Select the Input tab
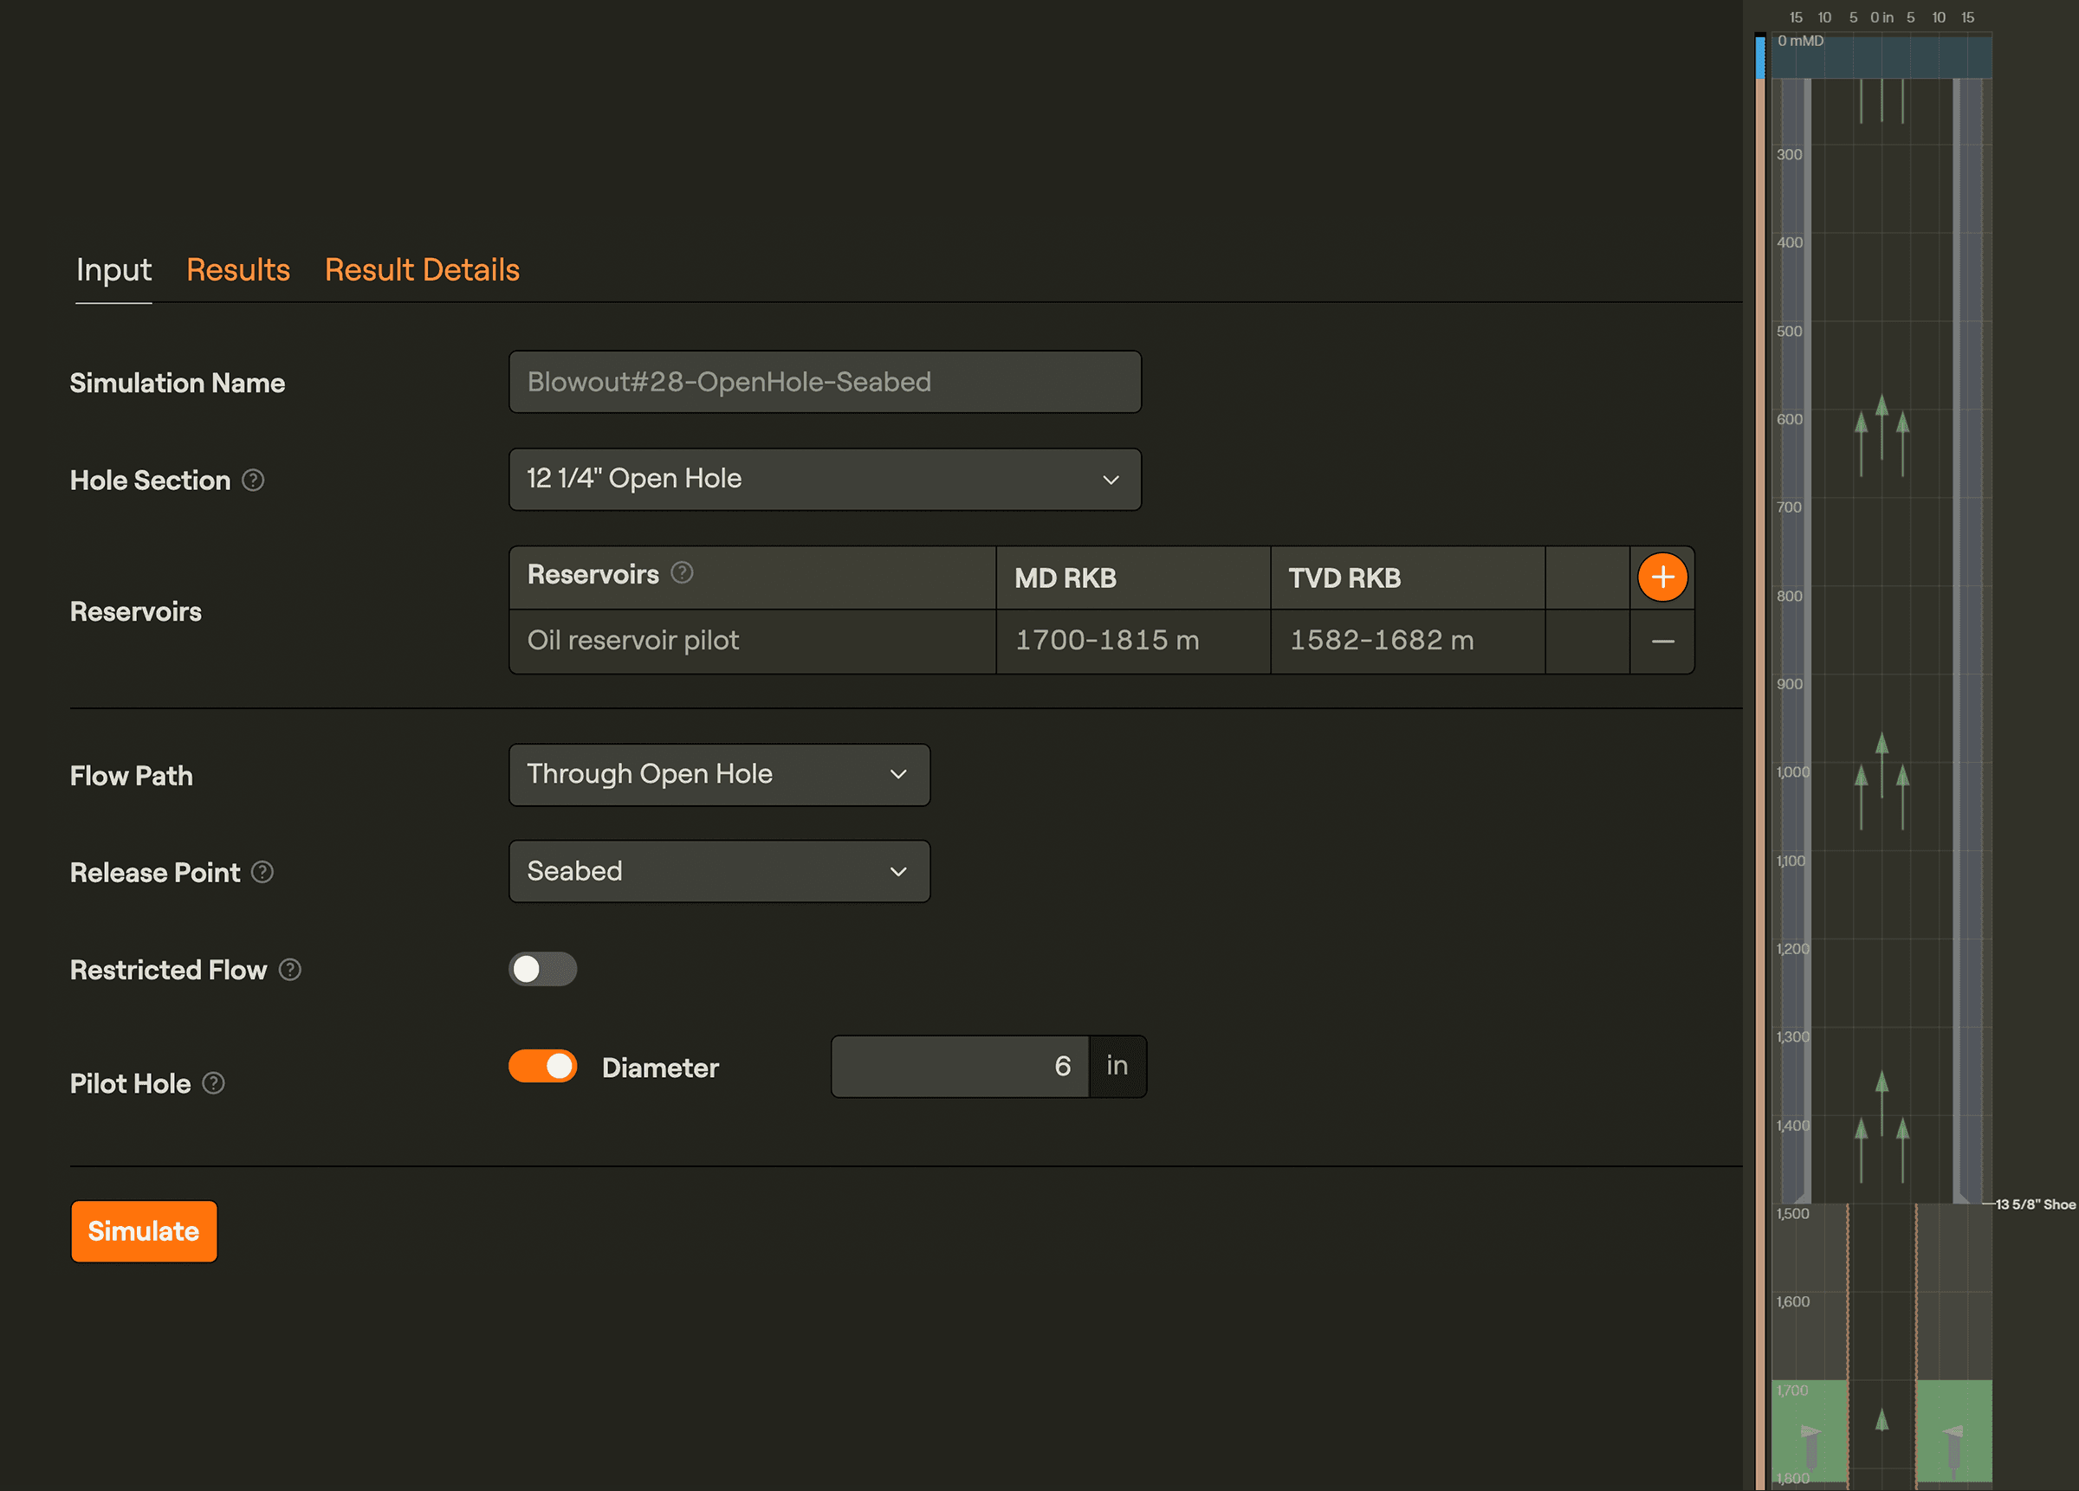This screenshot has height=1491, width=2079. 113,270
